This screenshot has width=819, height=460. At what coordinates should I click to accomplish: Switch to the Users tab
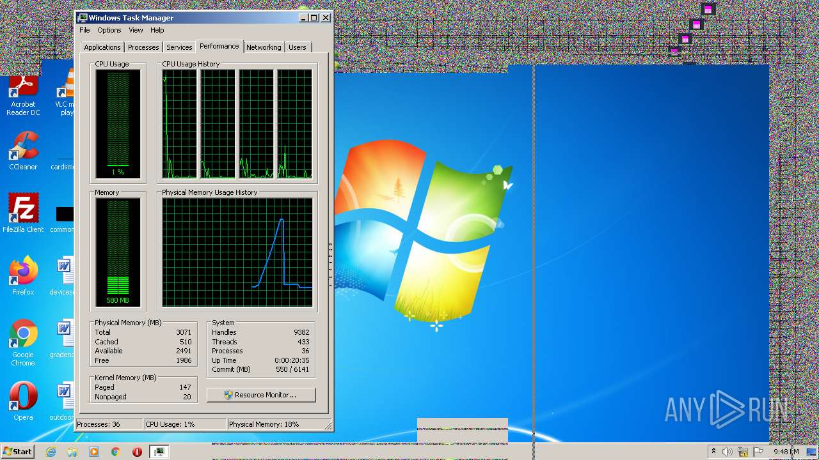coord(298,47)
